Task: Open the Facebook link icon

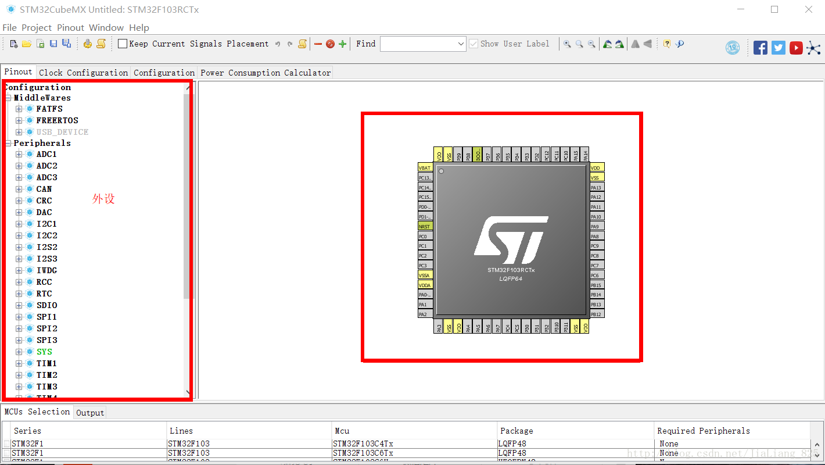Action: [761, 48]
